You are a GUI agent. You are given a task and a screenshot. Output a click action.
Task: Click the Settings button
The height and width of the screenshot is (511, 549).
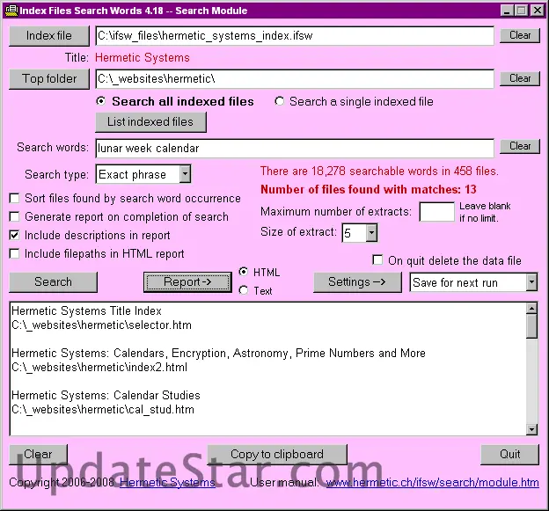coord(357,282)
